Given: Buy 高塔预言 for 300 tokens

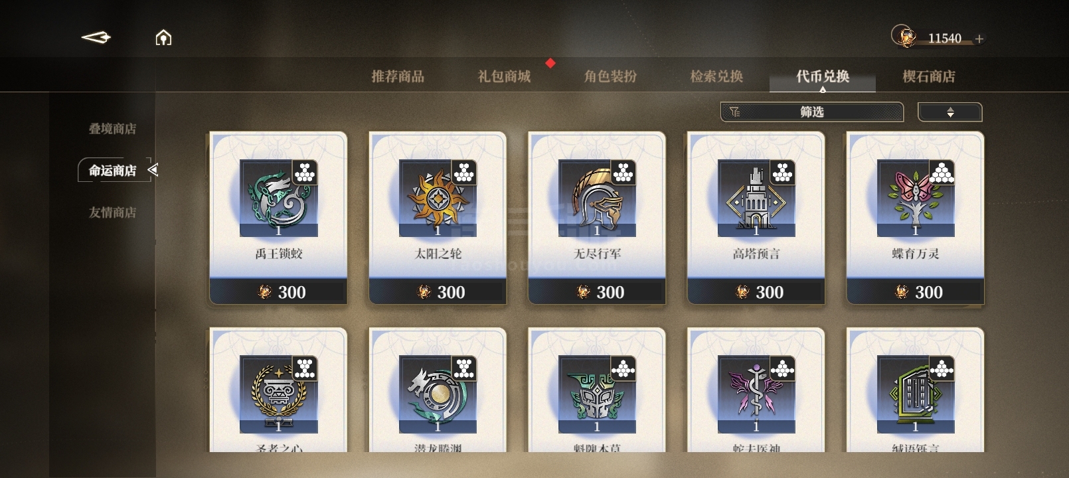Looking at the screenshot, I should pos(756,291).
